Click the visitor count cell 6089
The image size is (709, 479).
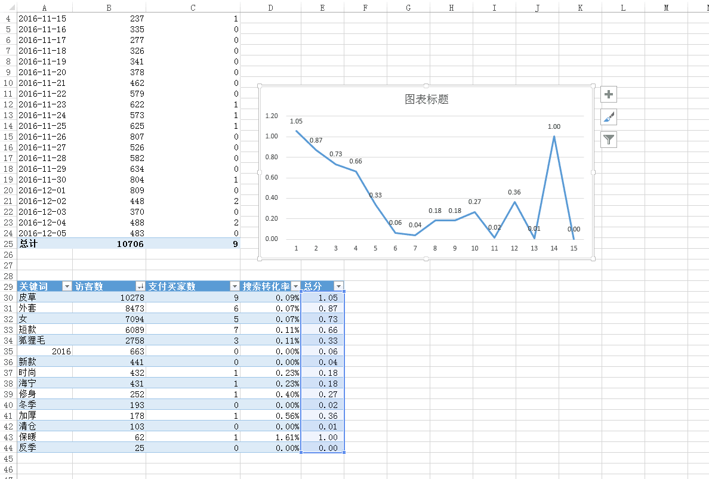click(x=109, y=329)
